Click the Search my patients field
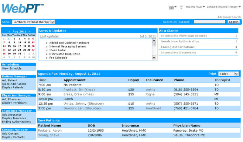 coord(209,22)
